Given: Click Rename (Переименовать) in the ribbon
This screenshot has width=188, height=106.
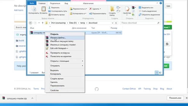Looking at the screenshot, I should point(98,14).
